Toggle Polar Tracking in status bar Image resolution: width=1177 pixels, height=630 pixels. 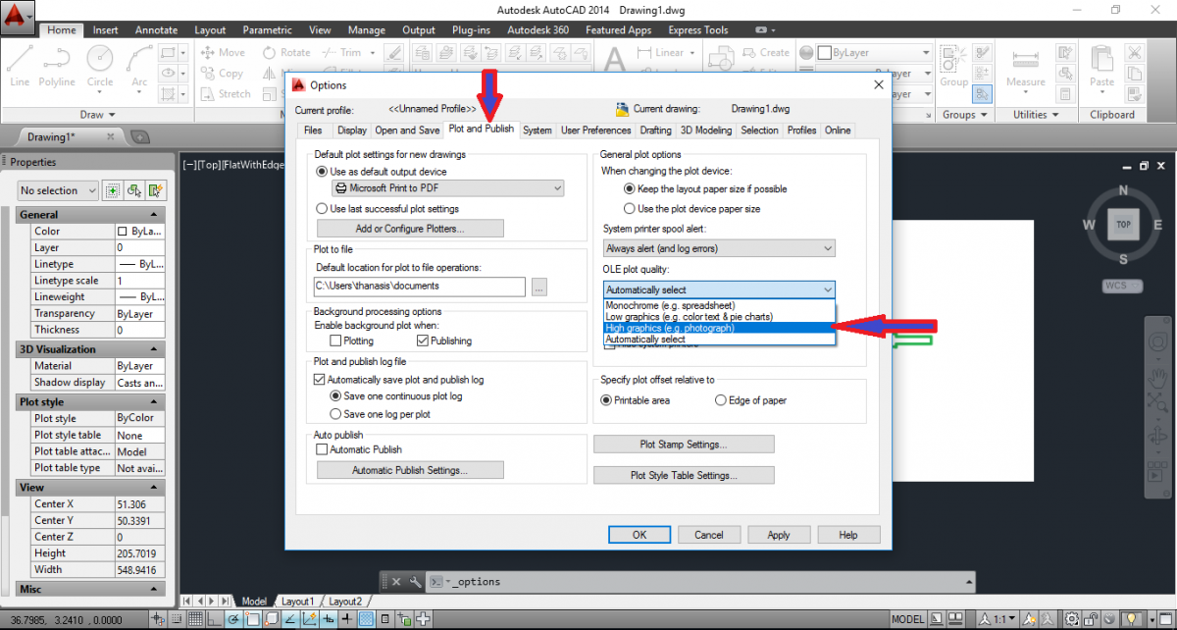tap(235, 619)
